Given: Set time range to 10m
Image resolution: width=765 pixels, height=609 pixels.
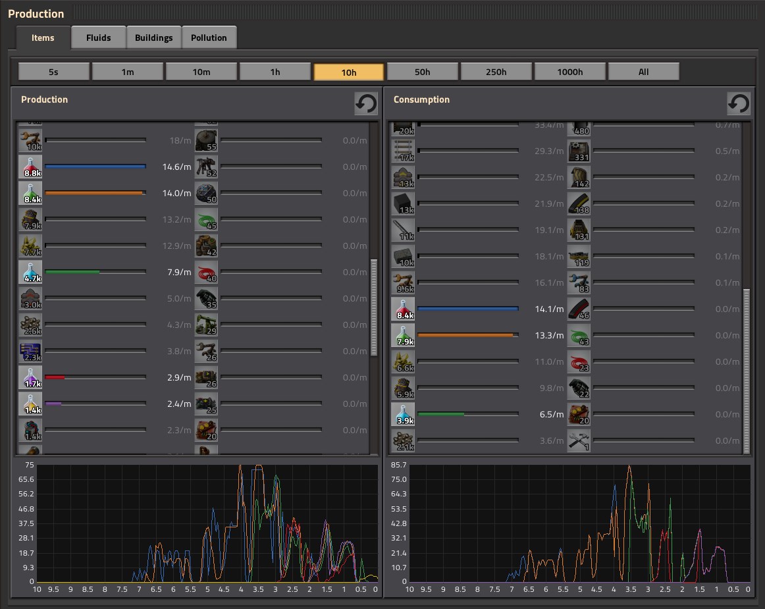Looking at the screenshot, I should [x=201, y=72].
